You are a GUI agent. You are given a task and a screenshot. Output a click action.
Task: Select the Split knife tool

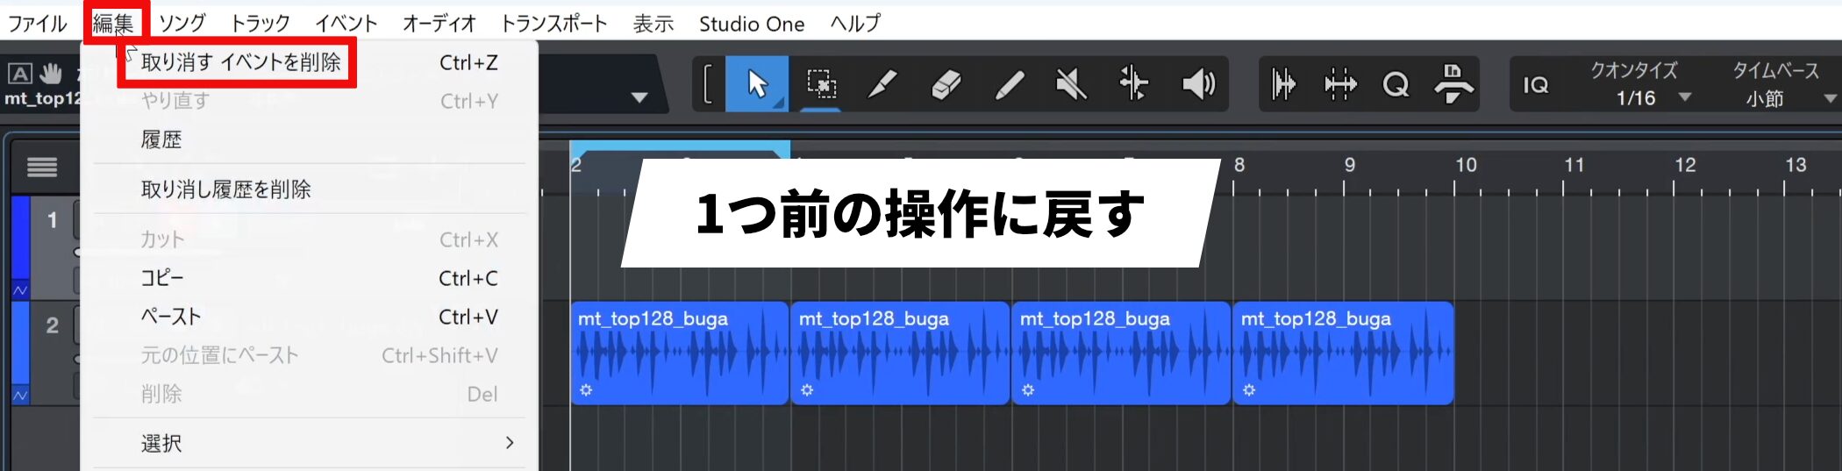pyautogui.click(x=882, y=84)
